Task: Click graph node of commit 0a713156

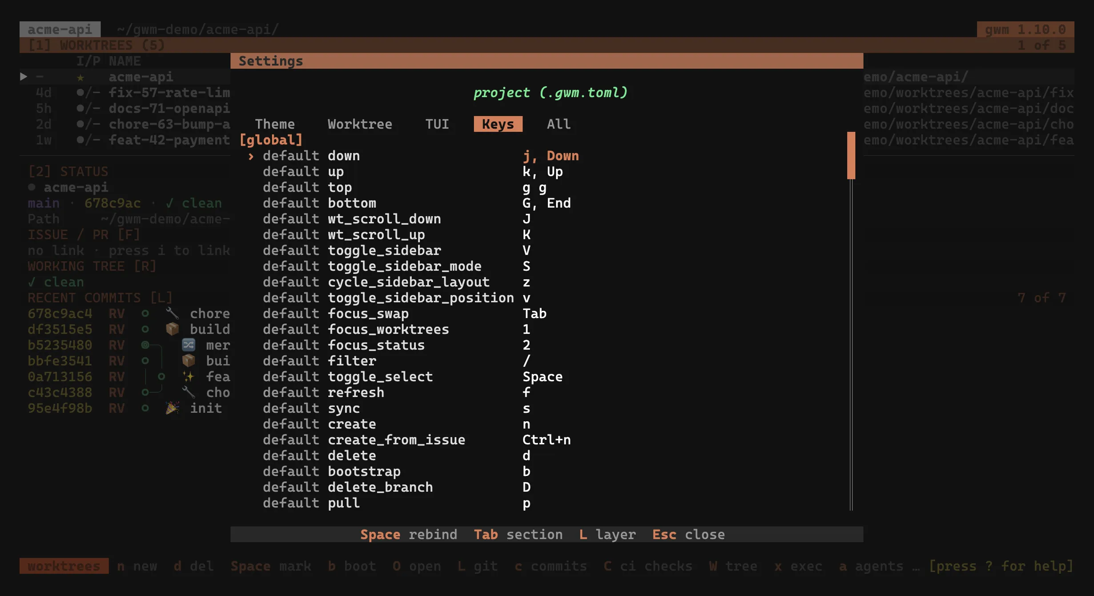Action: [x=161, y=377]
